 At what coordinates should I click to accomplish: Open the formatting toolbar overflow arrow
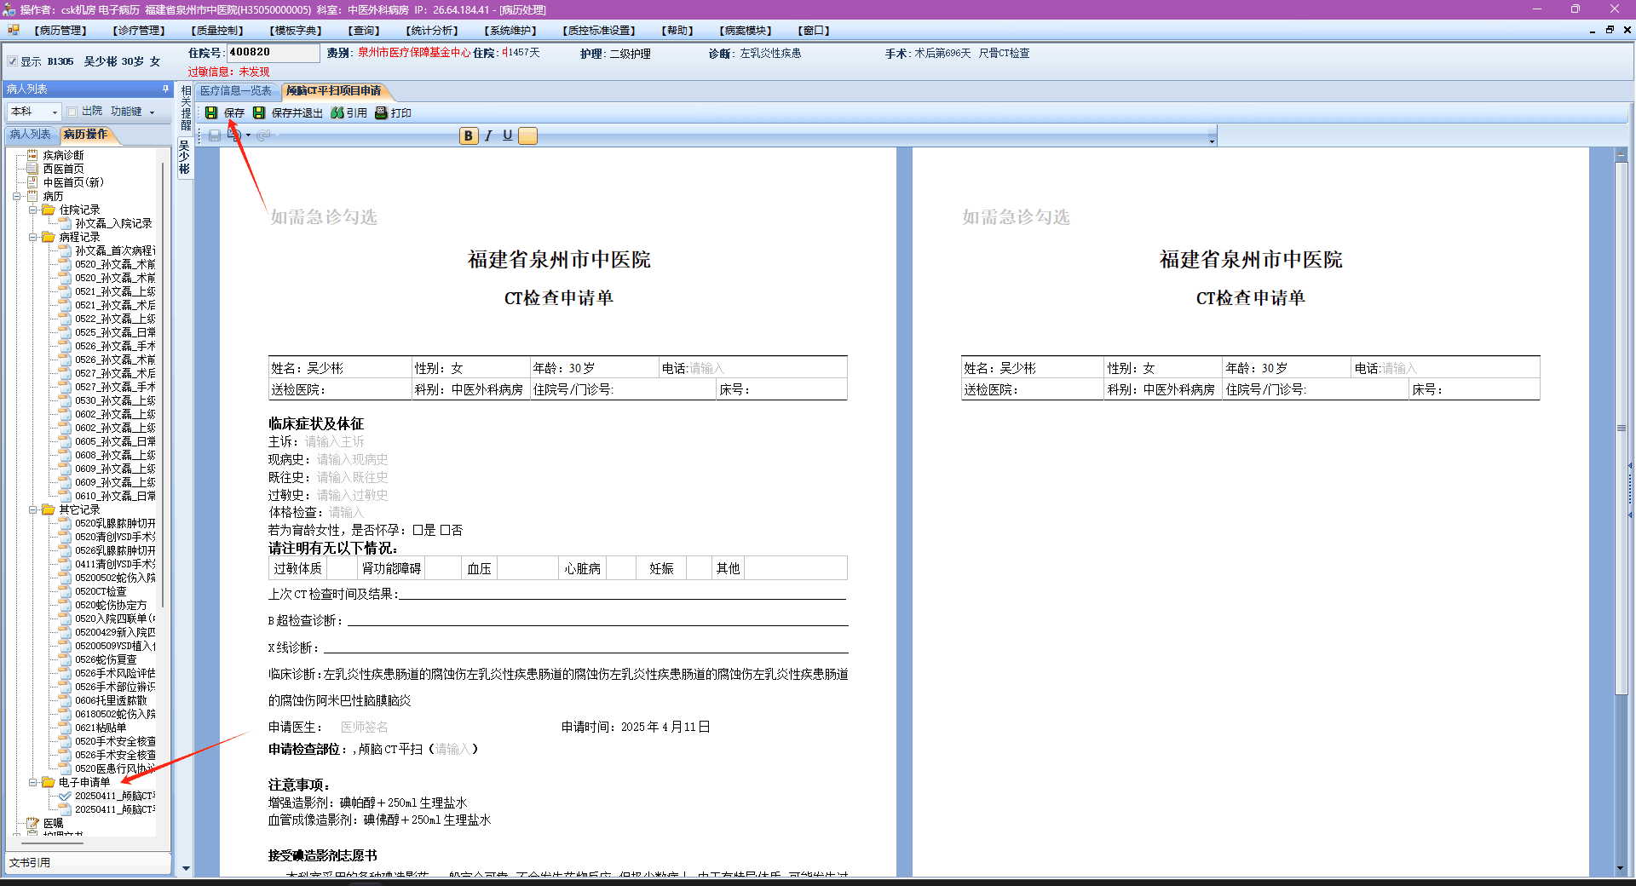1212,136
